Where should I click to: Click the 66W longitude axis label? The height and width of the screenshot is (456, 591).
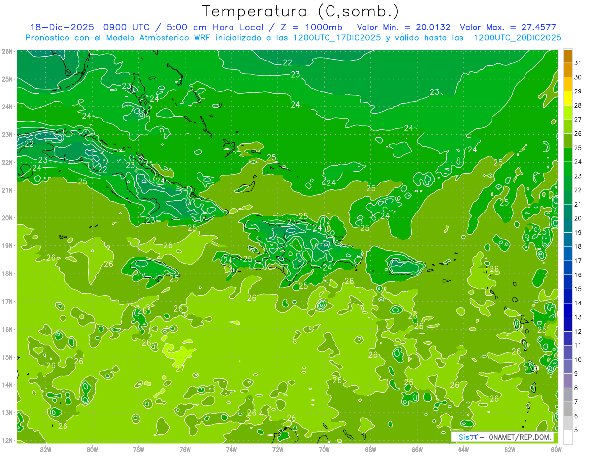[x=417, y=449]
